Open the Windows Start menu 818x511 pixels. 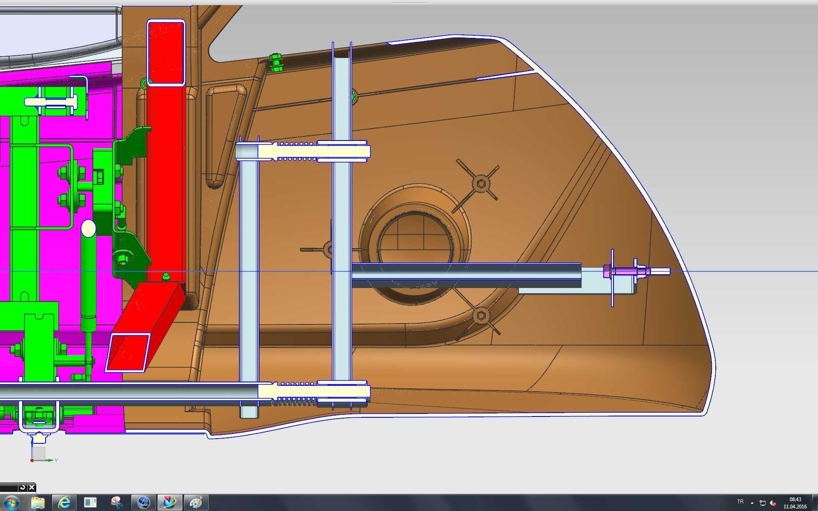(x=12, y=502)
